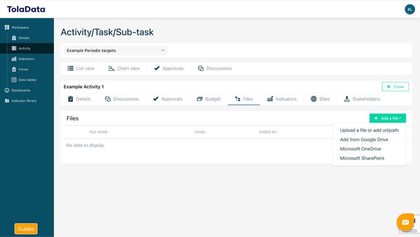
Task: Open Forms in the sidebar
Action: 23,69
